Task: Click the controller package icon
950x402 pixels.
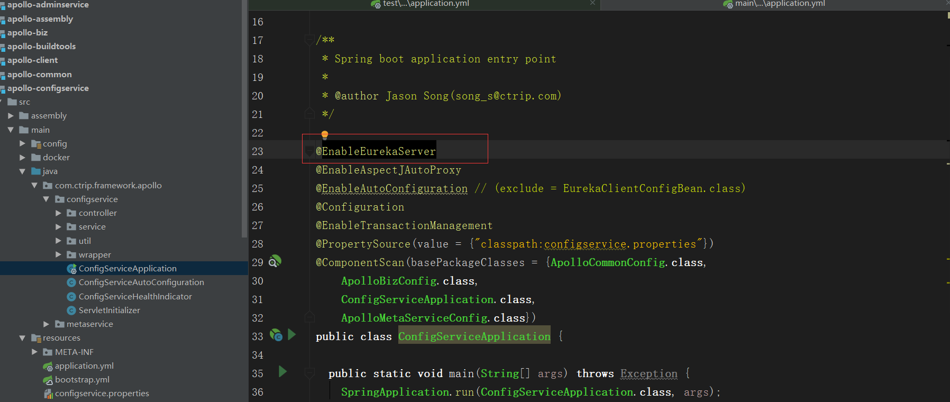Action: (x=71, y=213)
